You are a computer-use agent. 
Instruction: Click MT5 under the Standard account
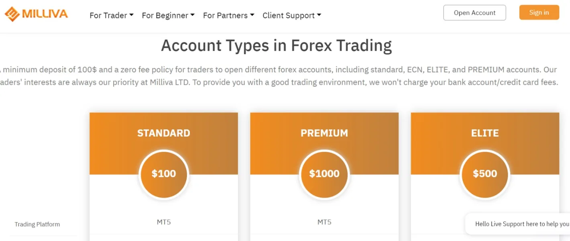pyautogui.click(x=164, y=222)
